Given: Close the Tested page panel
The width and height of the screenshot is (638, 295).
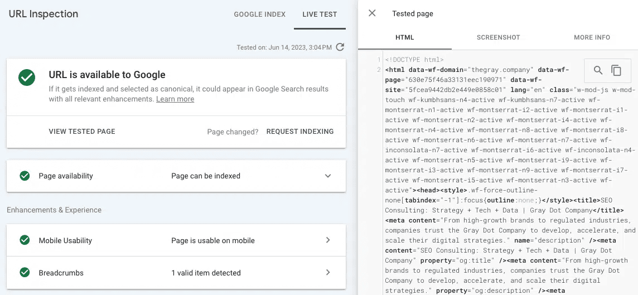Looking at the screenshot, I should point(372,13).
